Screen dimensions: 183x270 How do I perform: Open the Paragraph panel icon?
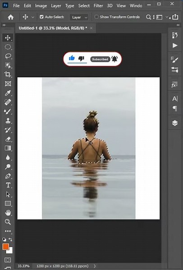tap(175, 108)
